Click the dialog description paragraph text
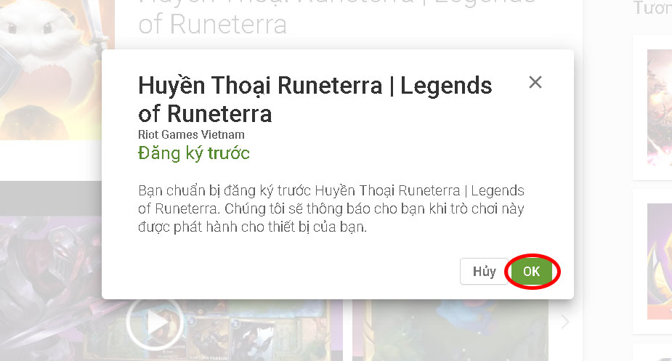The height and width of the screenshot is (361, 672). click(x=331, y=208)
